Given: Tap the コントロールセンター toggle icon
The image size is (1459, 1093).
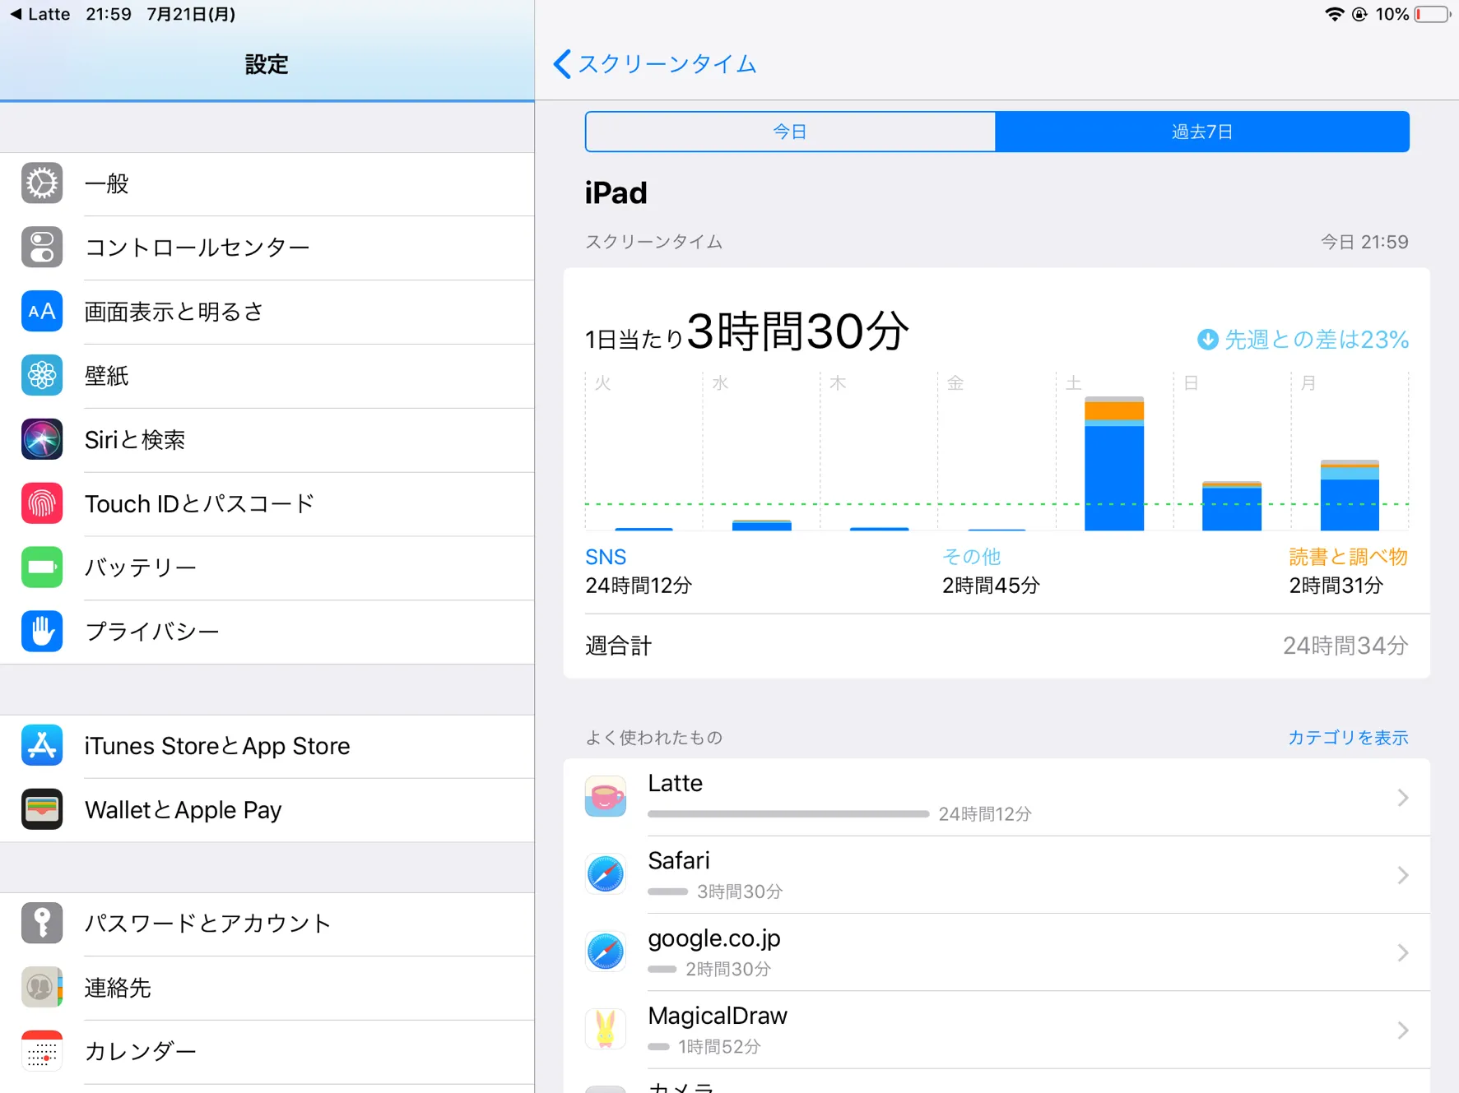Looking at the screenshot, I should point(42,248).
